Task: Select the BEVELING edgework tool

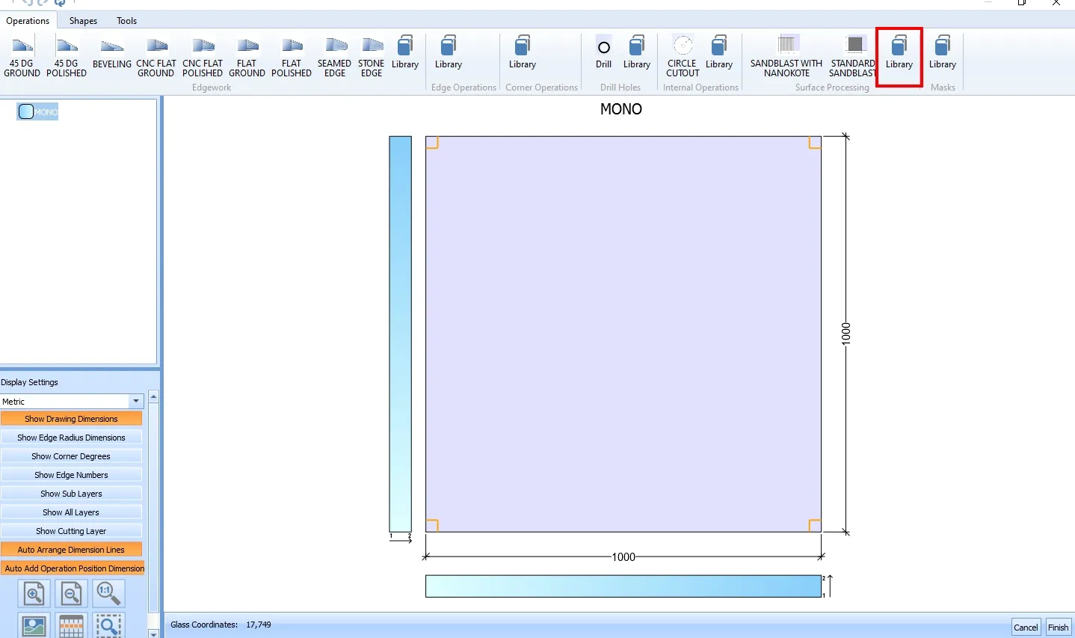Action: 112,54
